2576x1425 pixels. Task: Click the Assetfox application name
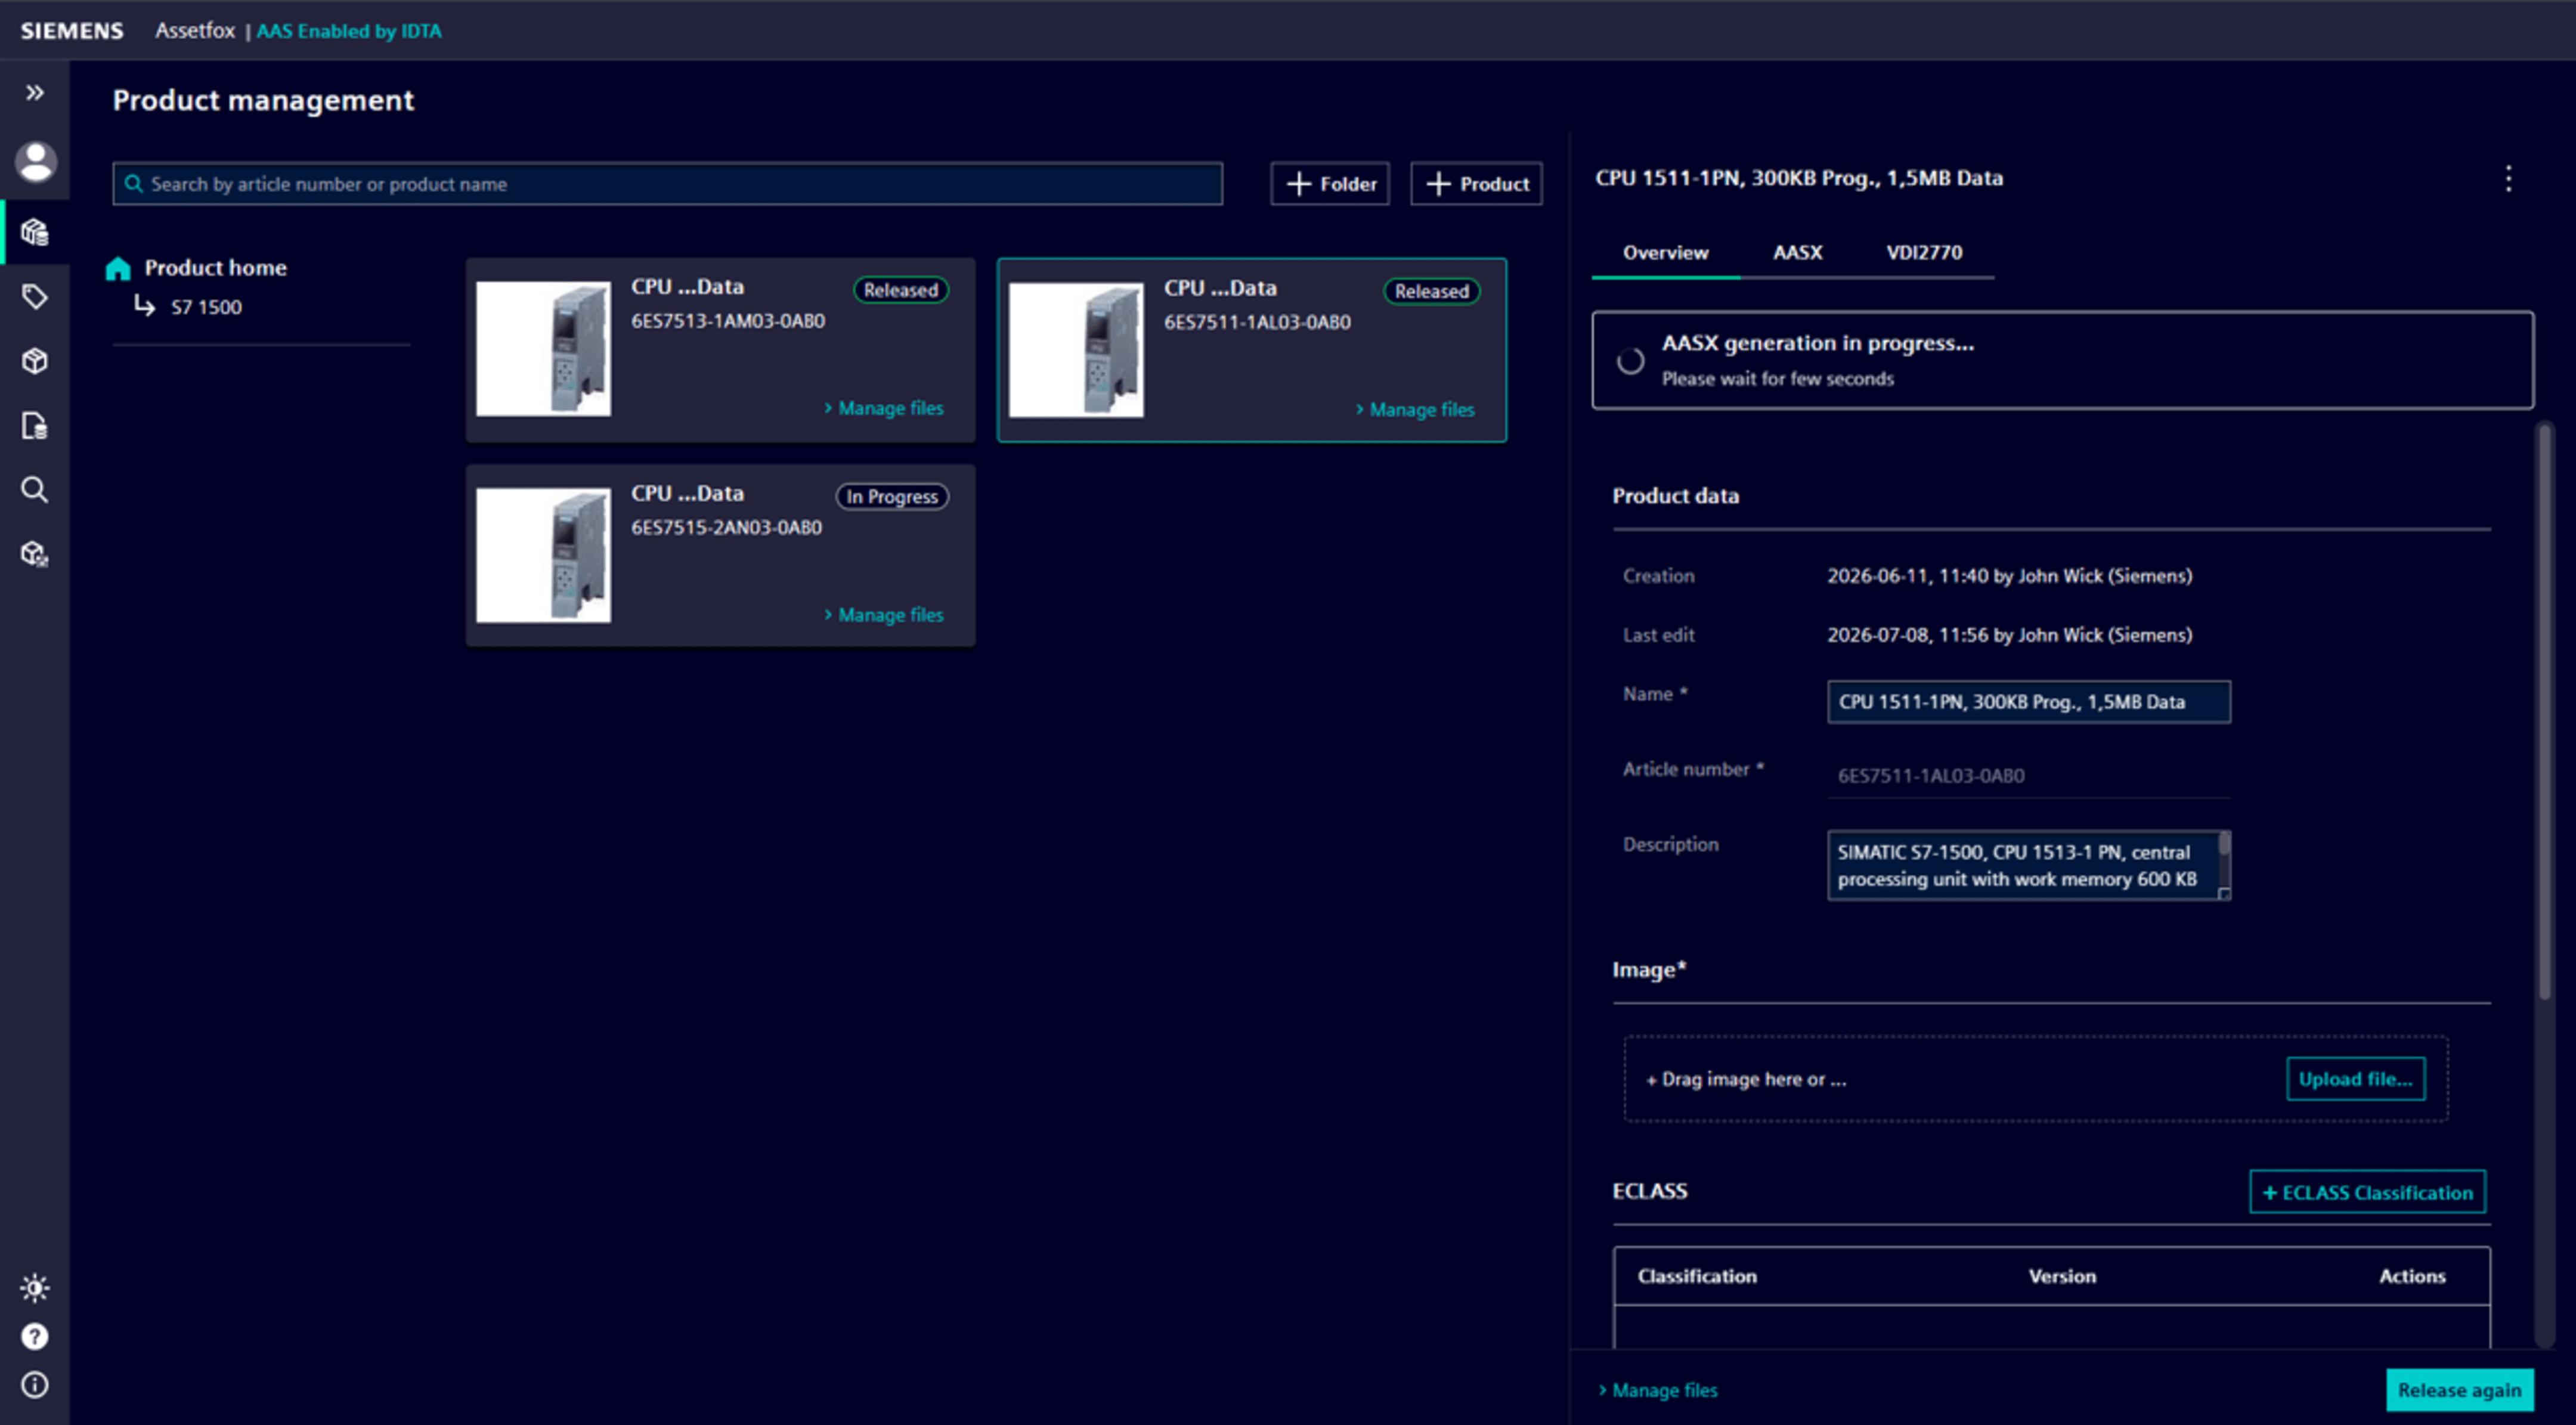(x=195, y=30)
